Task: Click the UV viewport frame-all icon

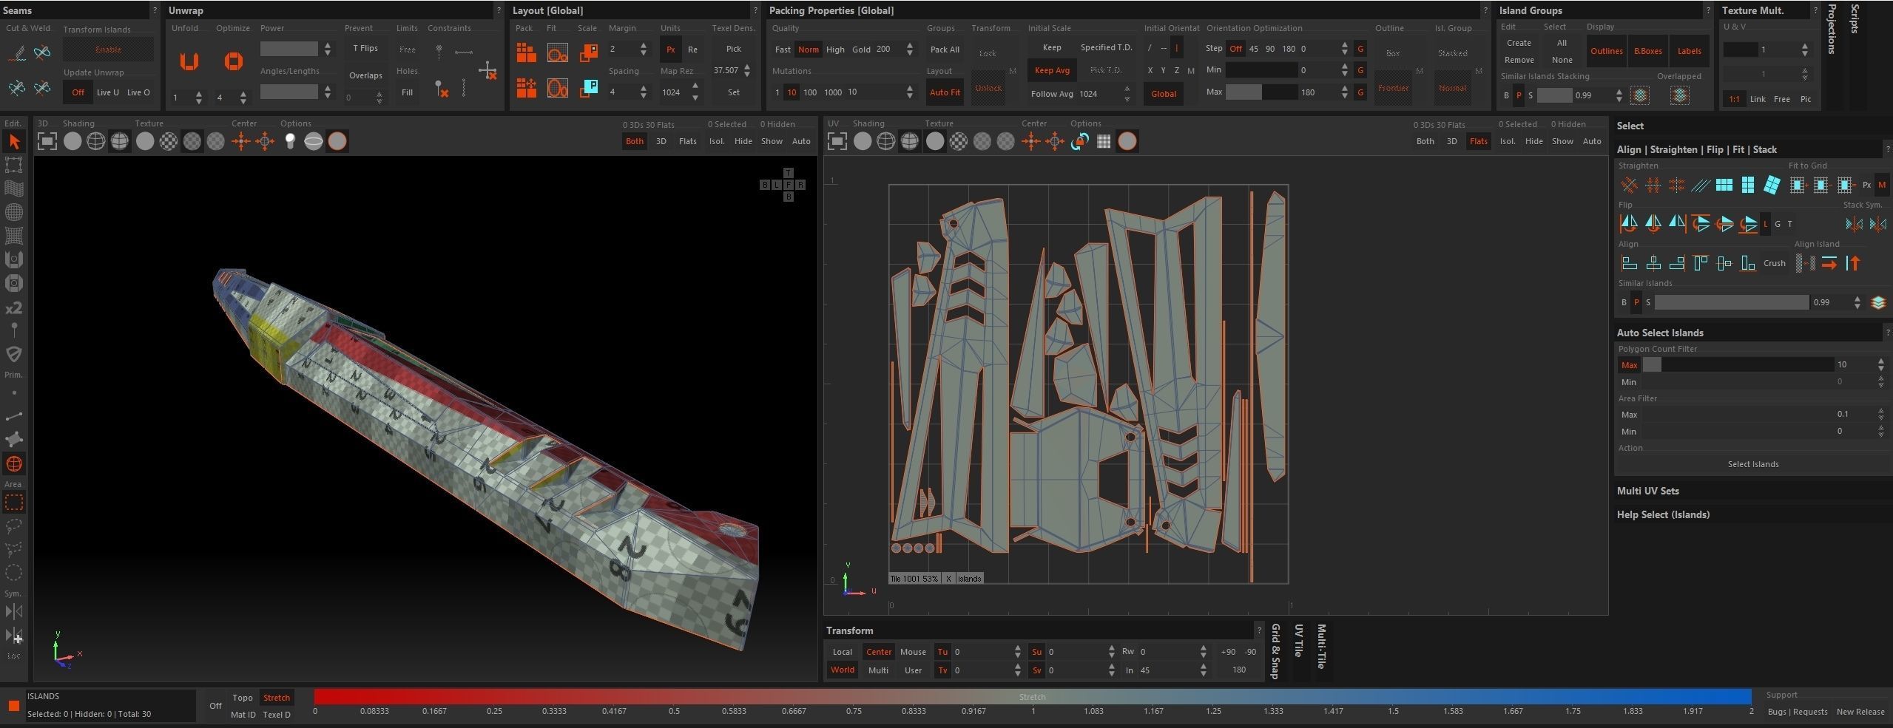Action: (x=837, y=141)
